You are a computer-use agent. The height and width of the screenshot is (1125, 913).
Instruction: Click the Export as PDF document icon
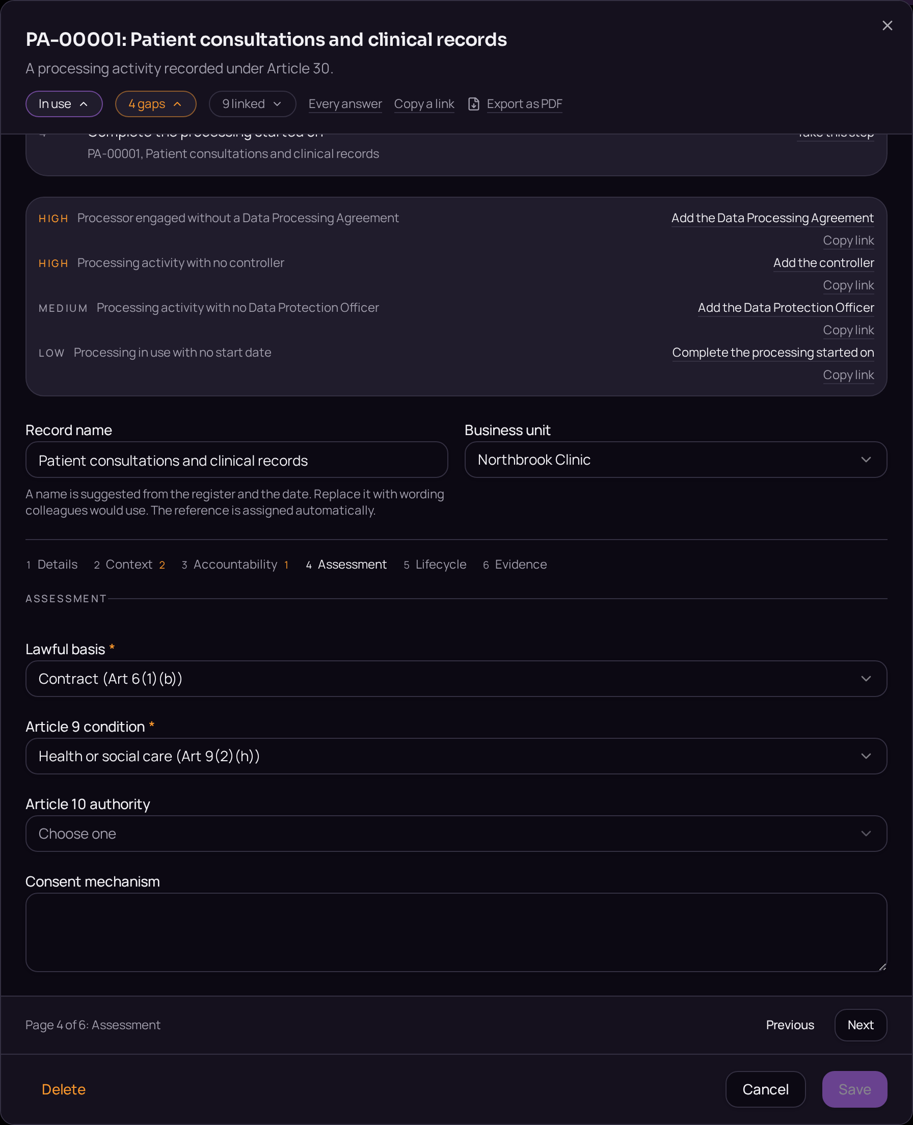(x=473, y=104)
